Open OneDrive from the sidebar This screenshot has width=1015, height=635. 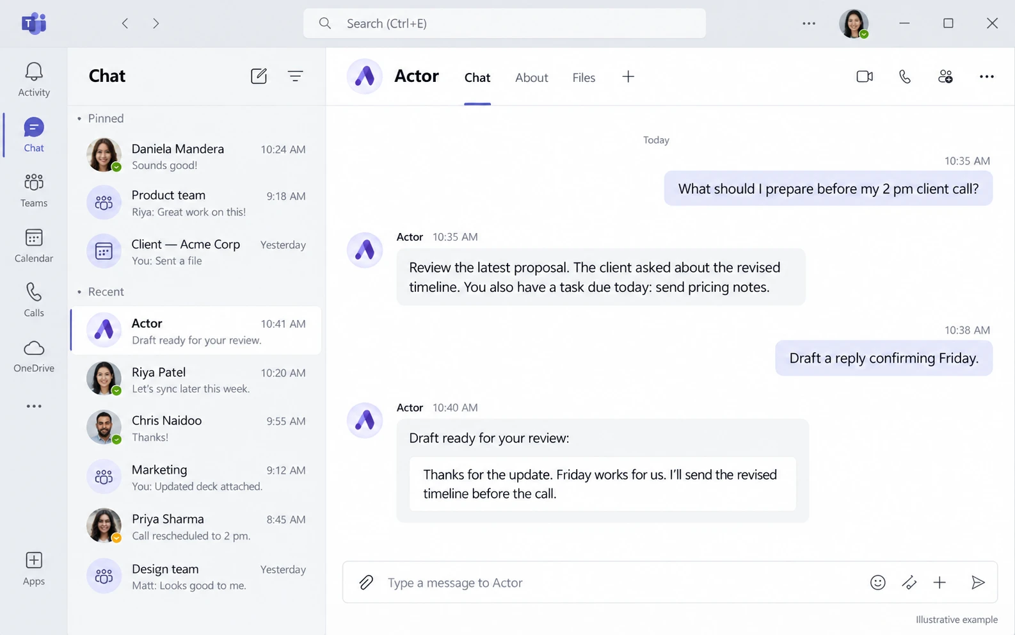[34, 356]
